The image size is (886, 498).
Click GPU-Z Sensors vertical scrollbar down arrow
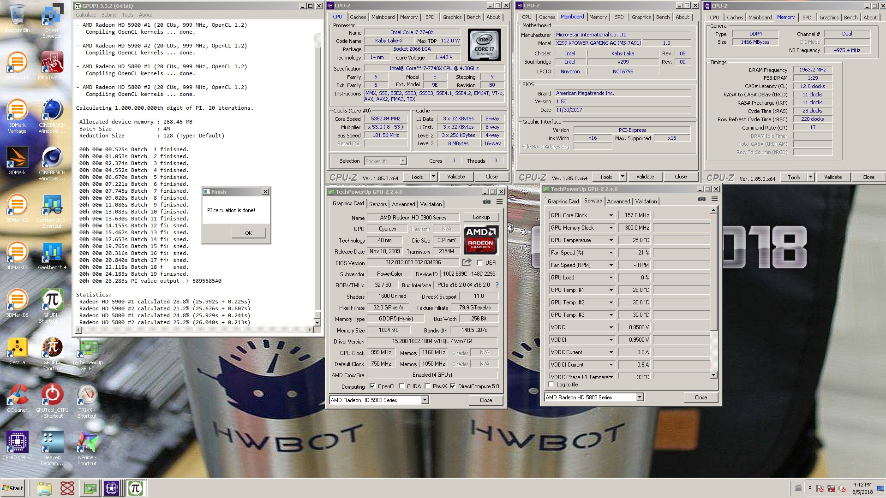click(x=714, y=375)
